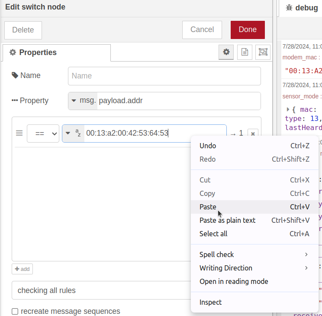
Task: Click the debug bug icon
Action: pos(289,8)
